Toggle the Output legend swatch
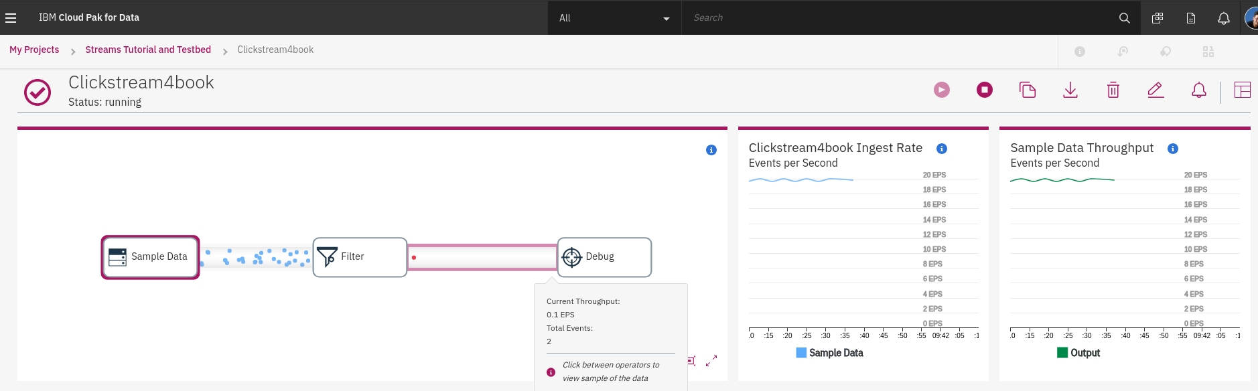Viewport: 1258px width, 391px height. pyautogui.click(x=1062, y=353)
